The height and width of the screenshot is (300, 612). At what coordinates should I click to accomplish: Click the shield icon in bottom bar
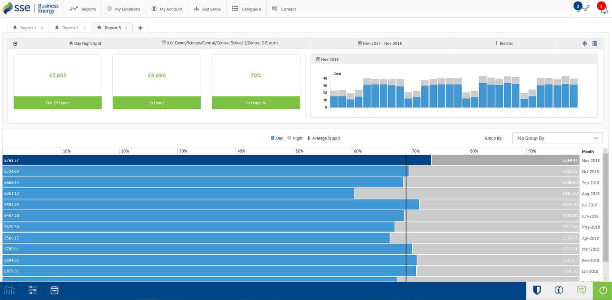(537, 290)
